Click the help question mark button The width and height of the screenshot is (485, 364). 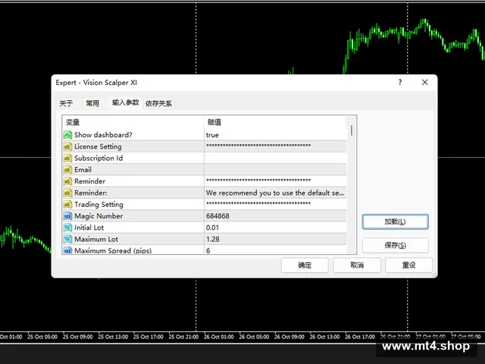pyautogui.click(x=400, y=83)
